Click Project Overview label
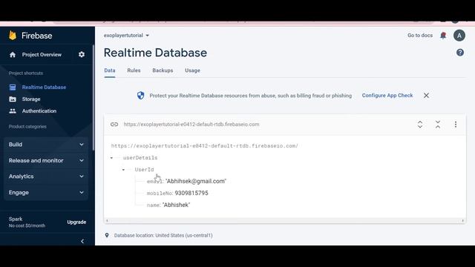The width and height of the screenshot is (475, 267). point(42,55)
